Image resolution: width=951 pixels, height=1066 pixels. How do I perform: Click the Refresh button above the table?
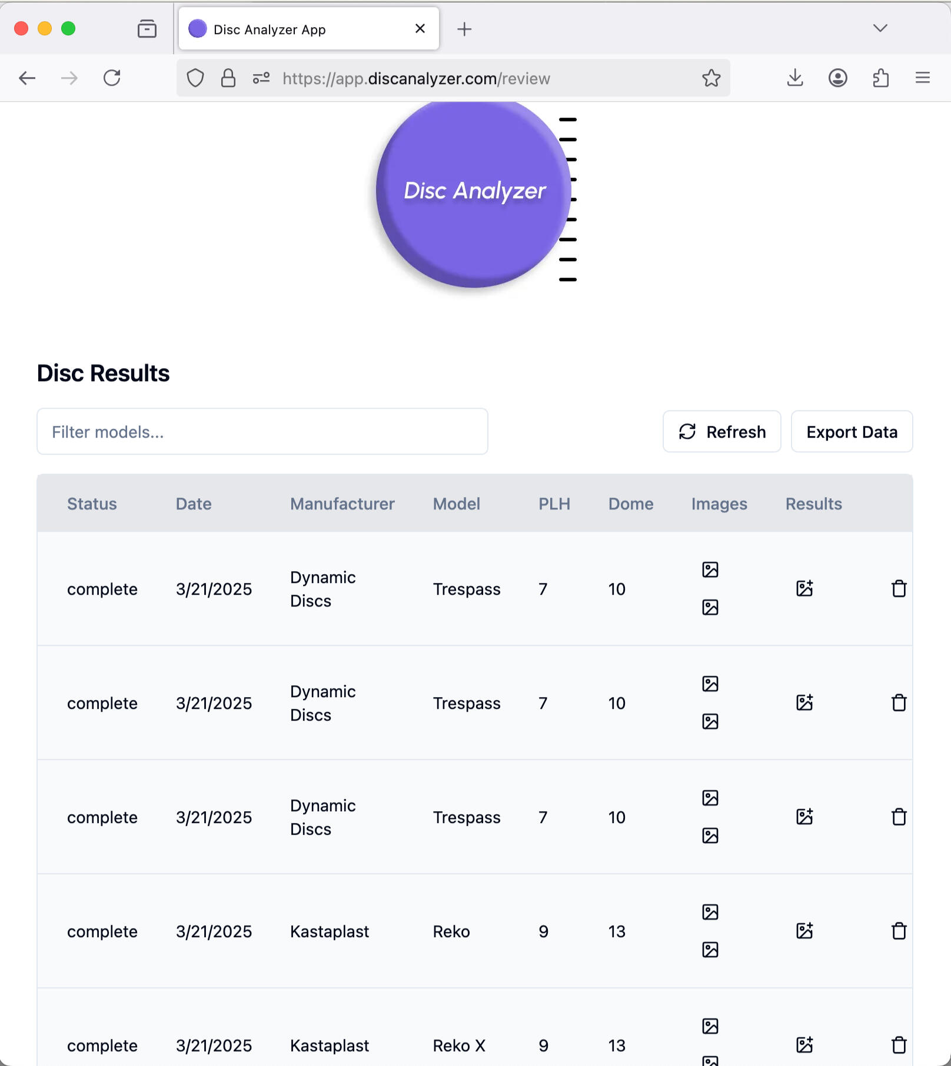(721, 431)
